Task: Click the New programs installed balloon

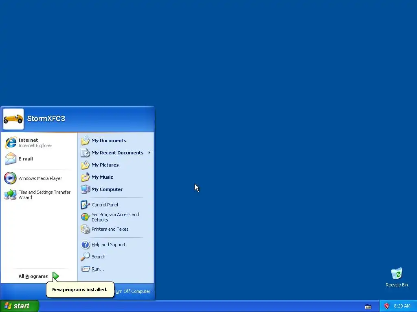Action: point(80,289)
